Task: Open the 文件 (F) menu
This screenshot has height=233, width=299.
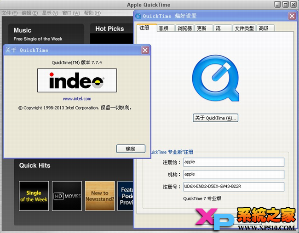Action: pos(10,13)
